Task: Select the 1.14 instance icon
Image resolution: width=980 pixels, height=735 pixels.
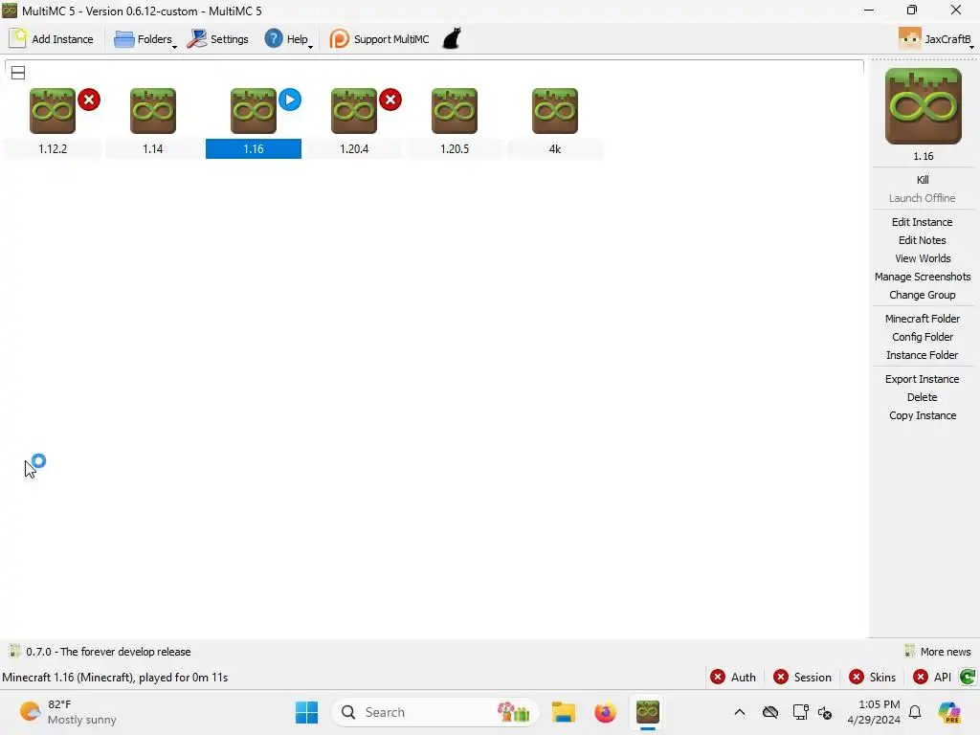Action: 153,111
